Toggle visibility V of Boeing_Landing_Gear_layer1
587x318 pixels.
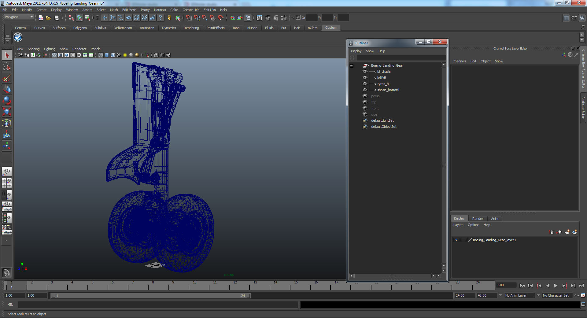pos(456,240)
